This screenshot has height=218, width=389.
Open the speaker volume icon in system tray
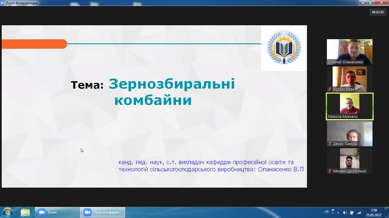pos(345,213)
